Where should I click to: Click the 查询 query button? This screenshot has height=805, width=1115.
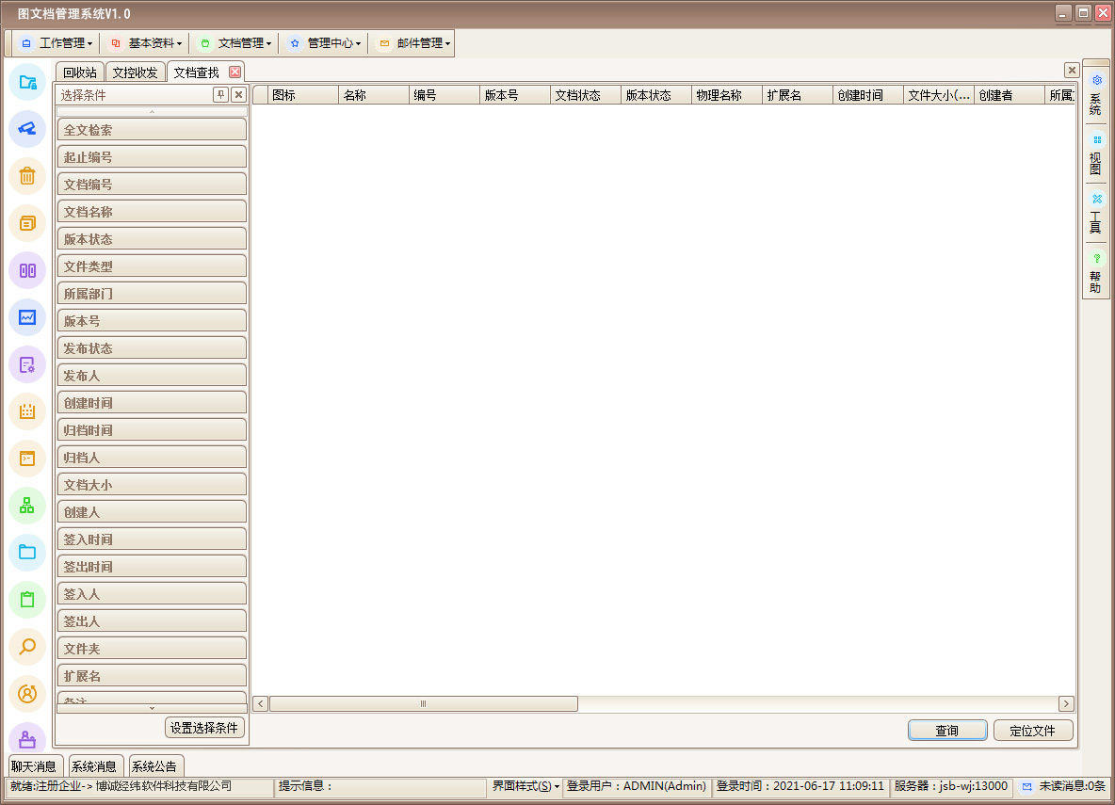pyautogui.click(x=947, y=730)
